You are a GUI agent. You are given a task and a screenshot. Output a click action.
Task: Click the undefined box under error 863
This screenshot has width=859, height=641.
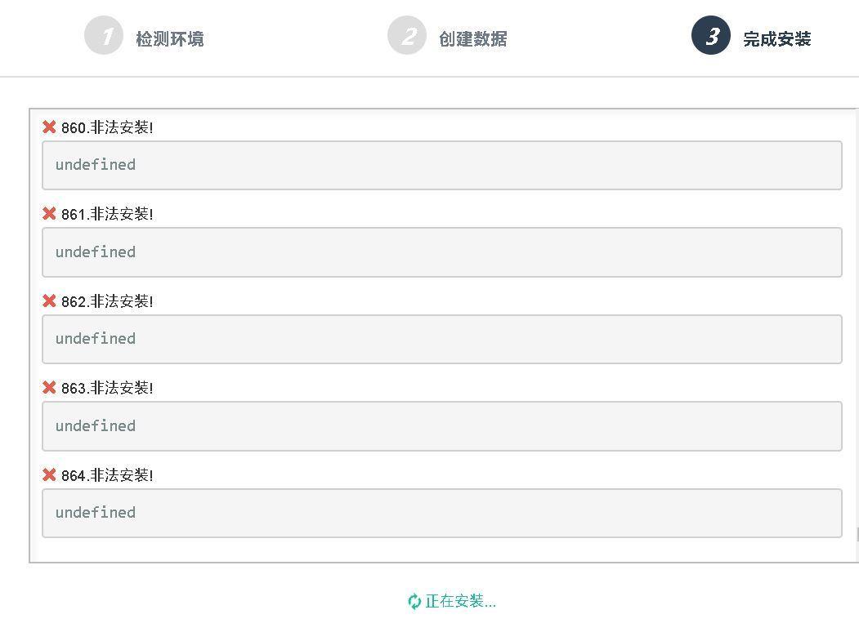click(x=442, y=426)
